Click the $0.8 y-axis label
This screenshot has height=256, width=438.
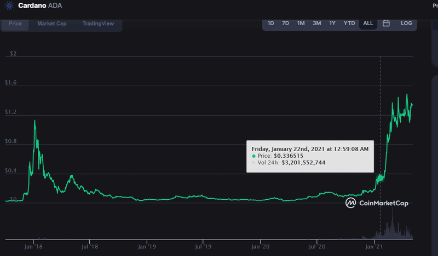click(x=10, y=141)
